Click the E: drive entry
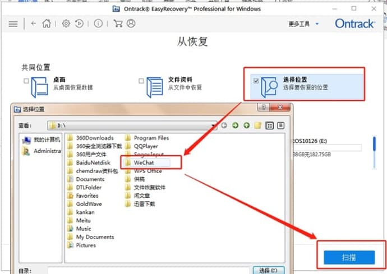The width and height of the screenshot is (387, 274). click(x=326, y=147)
